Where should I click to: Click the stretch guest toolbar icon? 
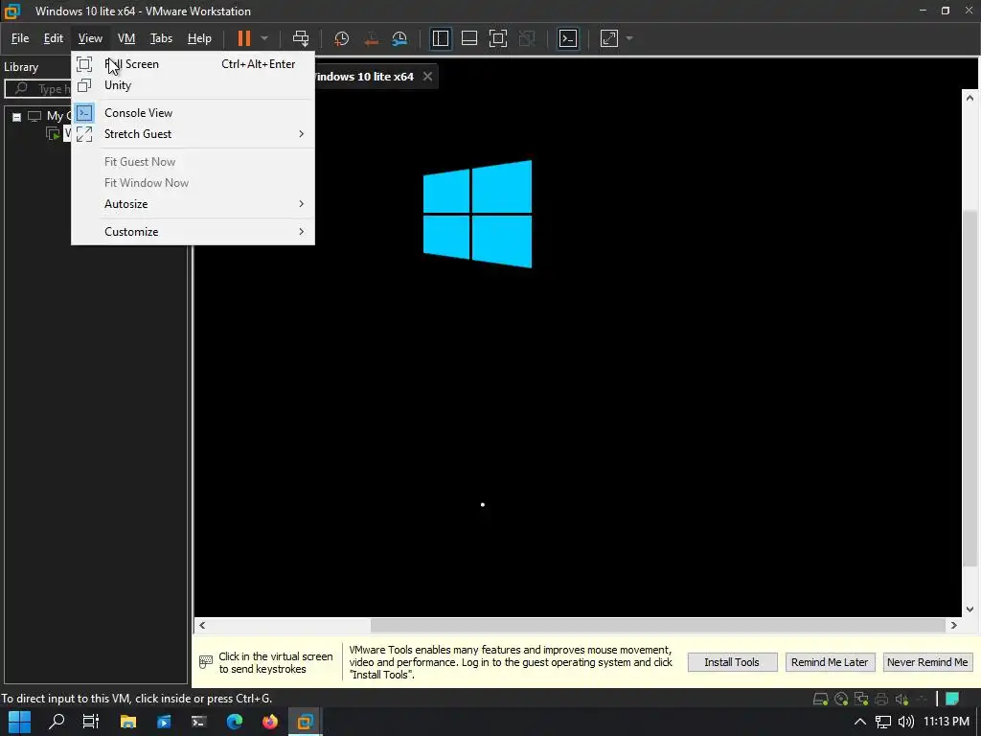(609, 38)
